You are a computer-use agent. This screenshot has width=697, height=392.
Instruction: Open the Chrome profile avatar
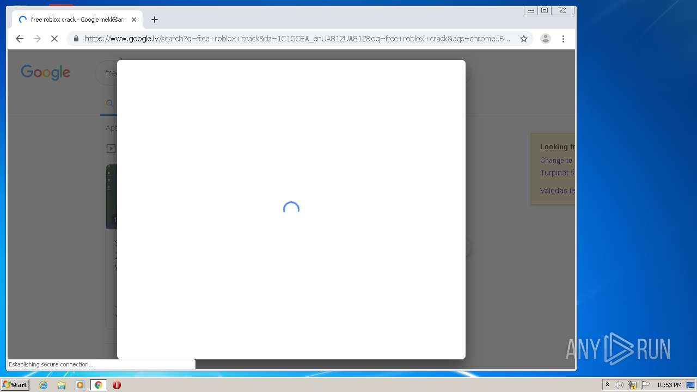coord(545,39)
